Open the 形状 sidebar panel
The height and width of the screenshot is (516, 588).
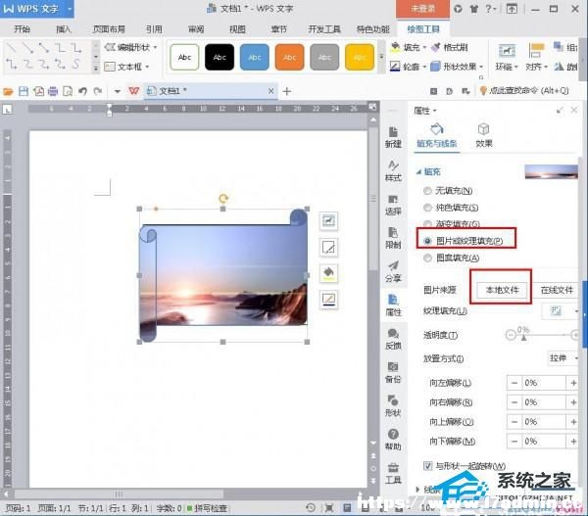393,405
